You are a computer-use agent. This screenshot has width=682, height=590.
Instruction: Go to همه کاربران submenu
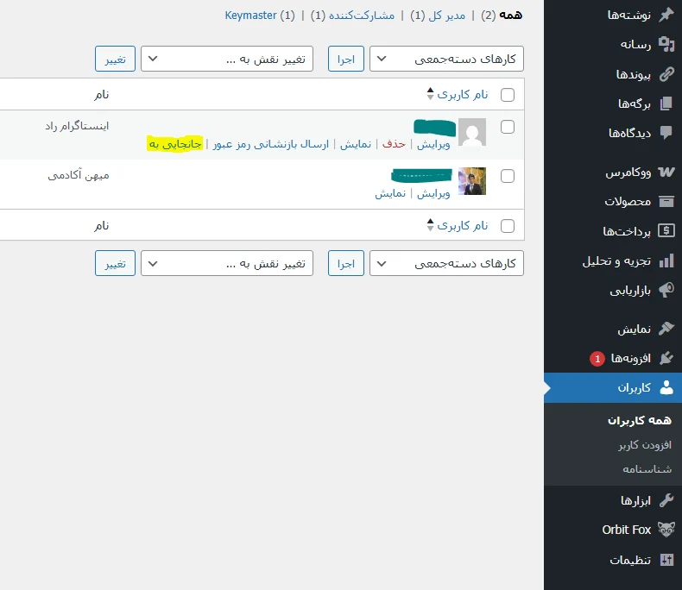pyautogui.click(x=640, y=421)
